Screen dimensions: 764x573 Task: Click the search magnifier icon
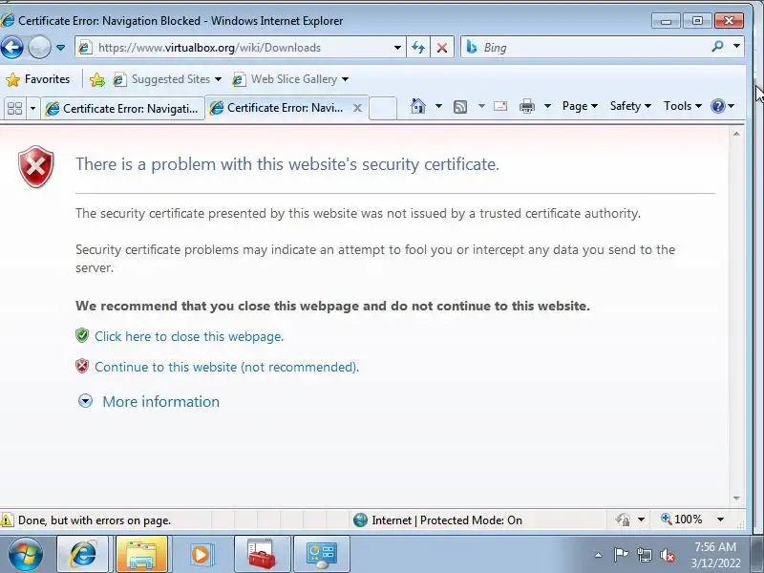717,47
